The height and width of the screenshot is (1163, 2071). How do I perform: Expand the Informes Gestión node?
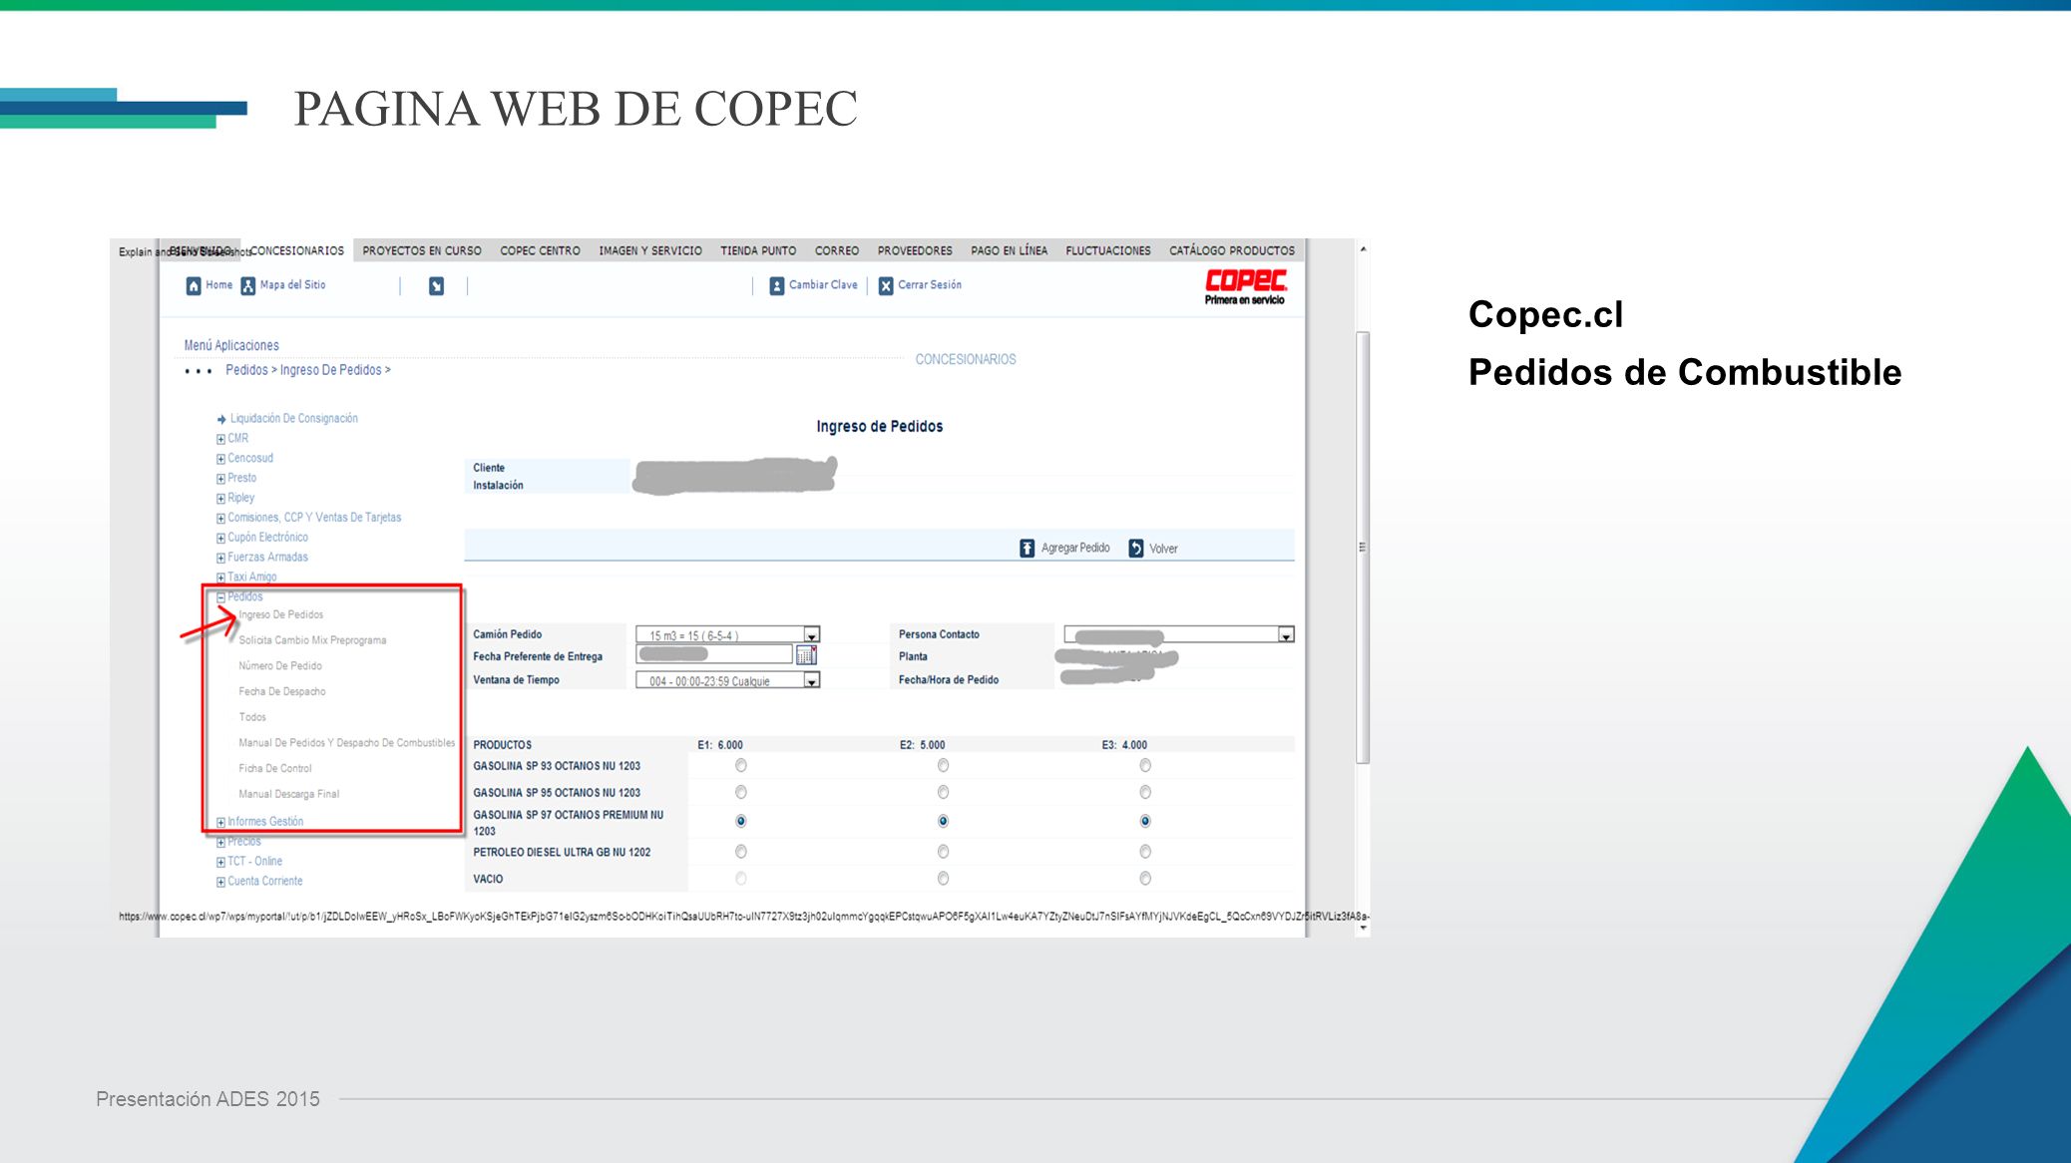coord(220,823)
